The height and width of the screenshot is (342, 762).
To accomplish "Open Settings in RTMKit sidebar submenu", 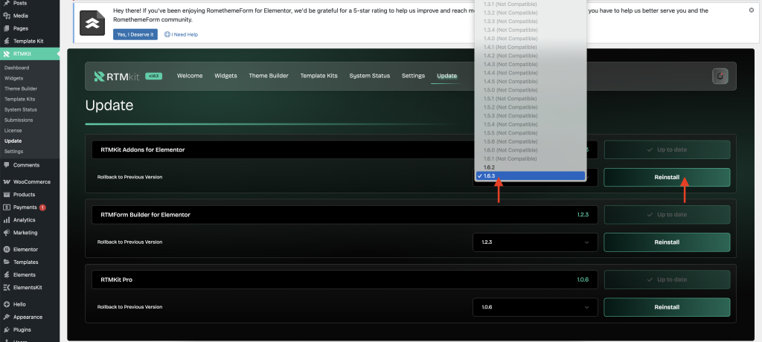I will click(13, 151).
